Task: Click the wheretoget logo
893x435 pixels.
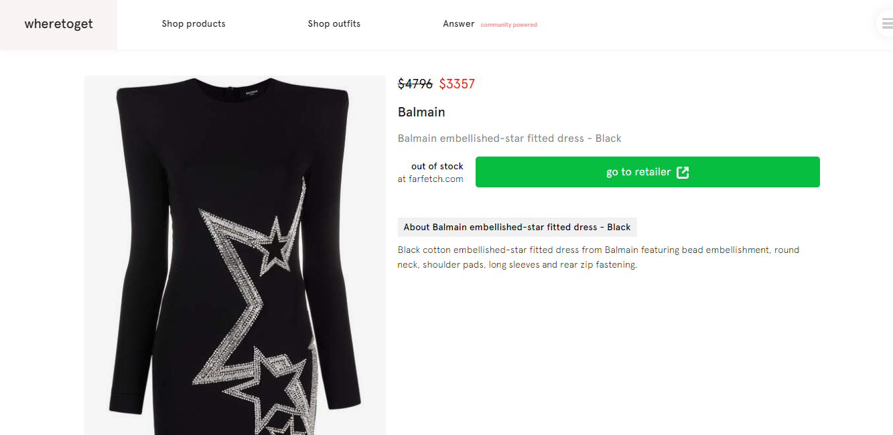Action: click(58, 24)
